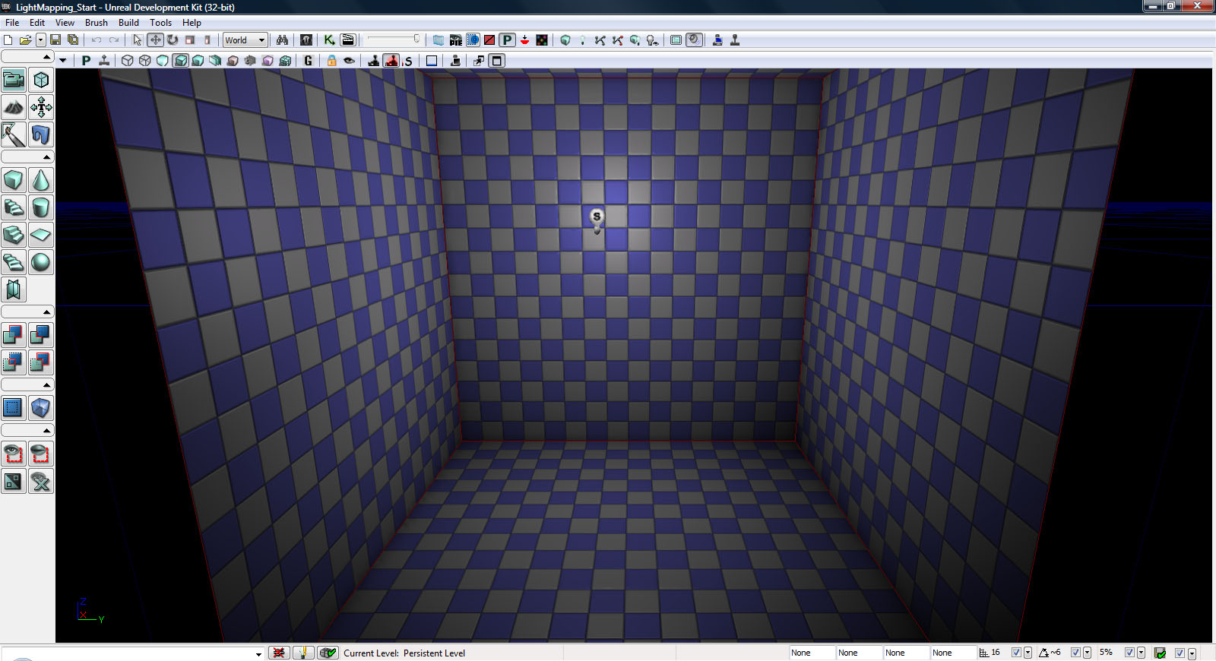Create a new level with blank page icon
Viewport: 1216px width, 661px height.
click(x=8, y=40)
